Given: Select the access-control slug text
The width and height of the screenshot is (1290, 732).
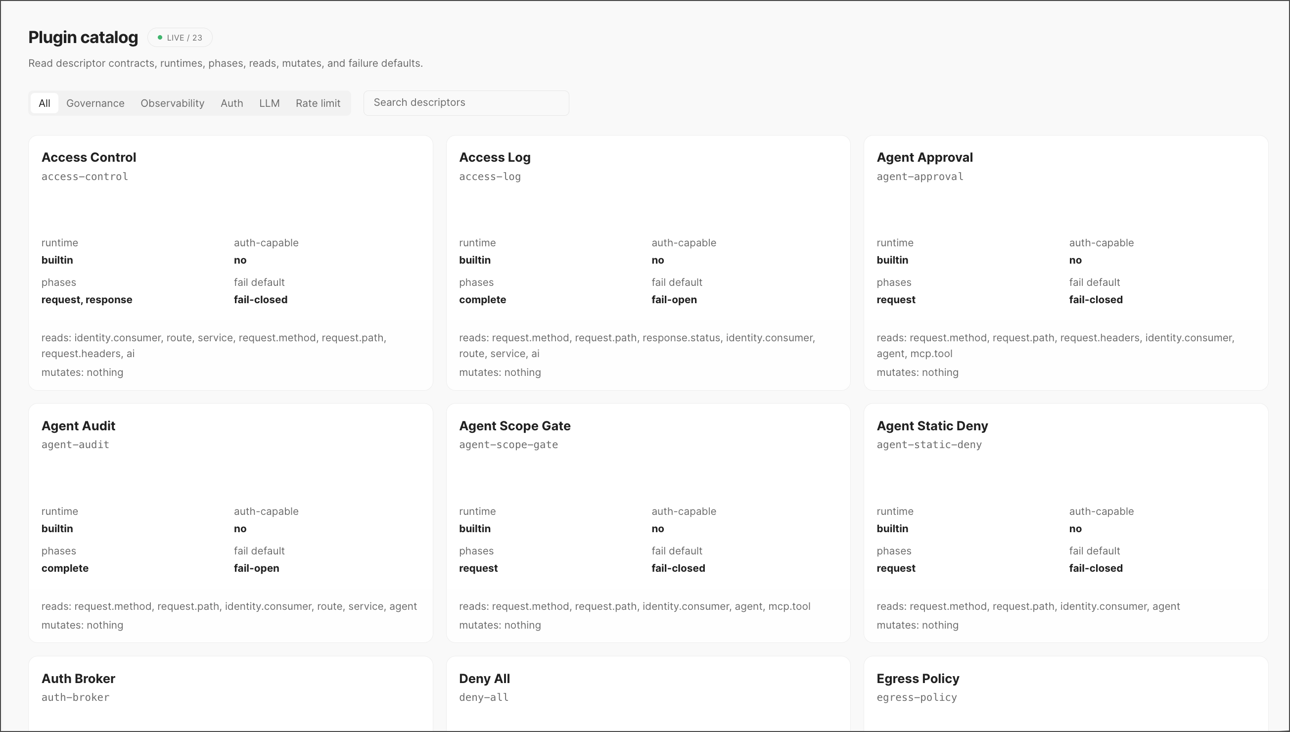Looking at the screenshot, I should tap(85, 177).
